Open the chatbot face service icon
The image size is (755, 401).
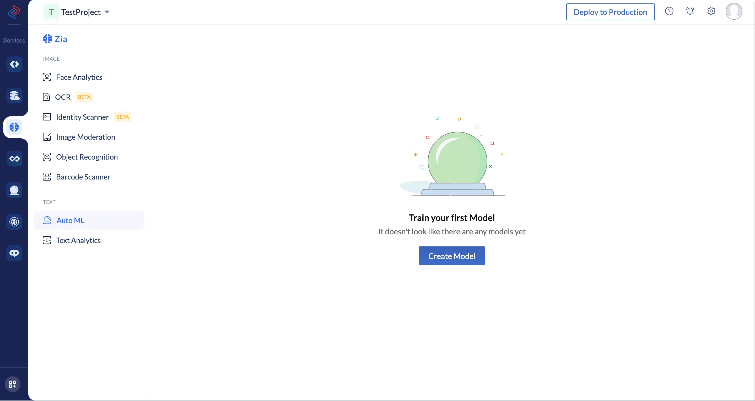pyautogui.click(x=14, y=253)
